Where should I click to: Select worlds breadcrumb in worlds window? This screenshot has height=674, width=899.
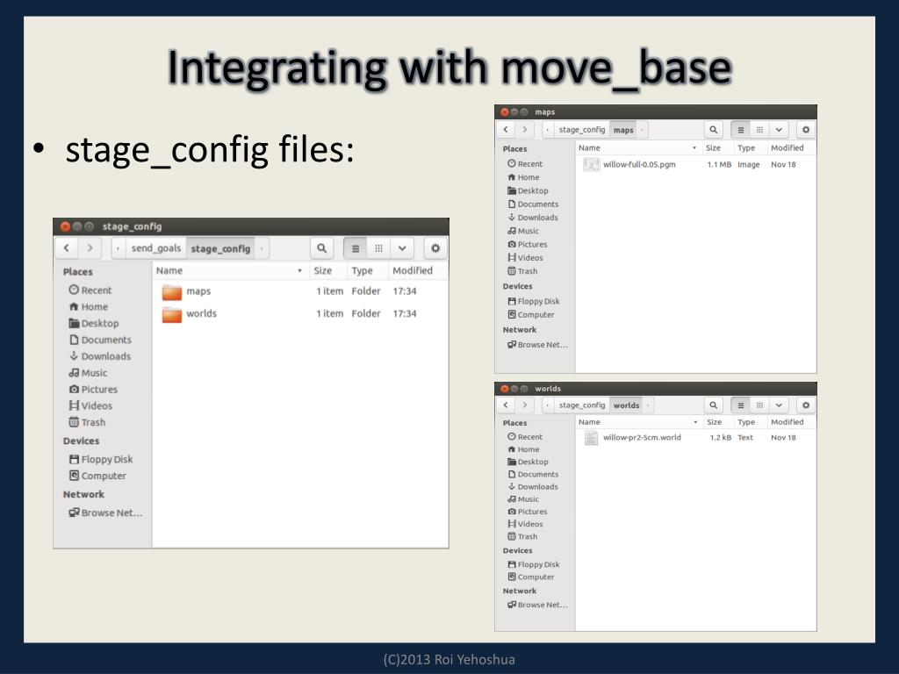click(x=626, y=405)
